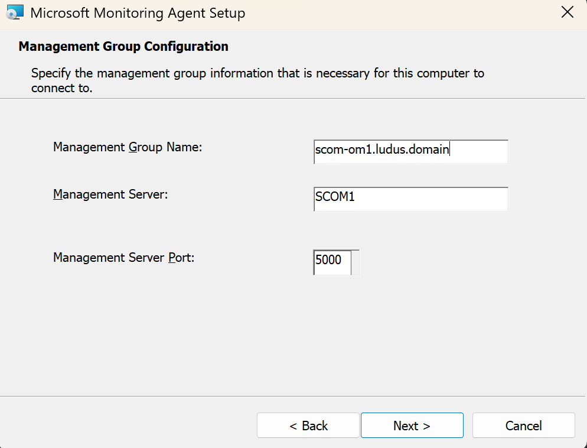Click the window title text in title bar
The image size is (587, 448).
[x=138, y=12]
